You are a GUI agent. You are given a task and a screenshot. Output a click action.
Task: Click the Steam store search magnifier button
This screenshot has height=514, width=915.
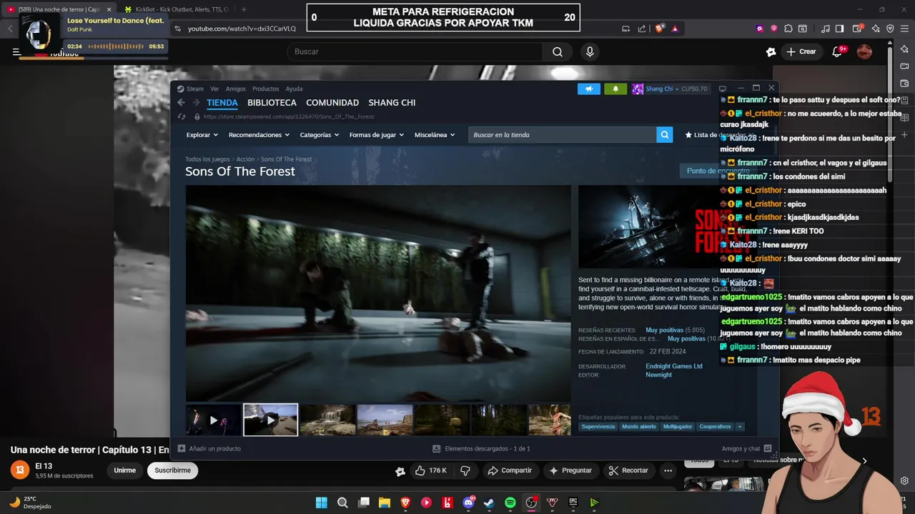point(665,135)
